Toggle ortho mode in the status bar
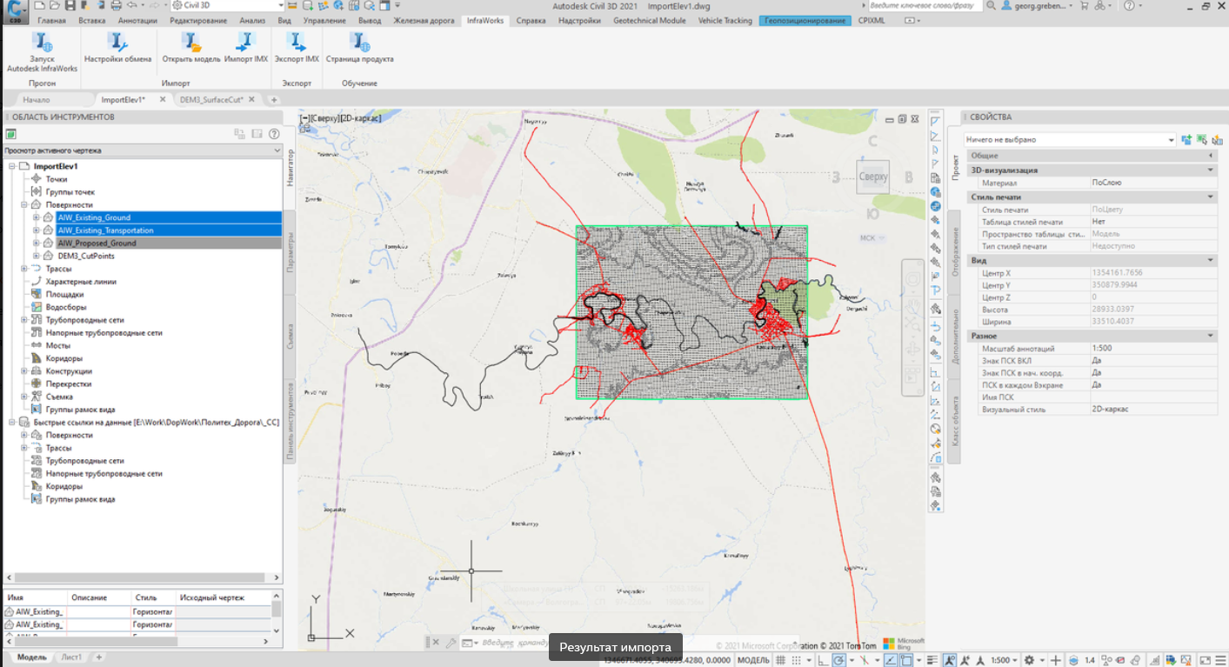 click(824, 660)
